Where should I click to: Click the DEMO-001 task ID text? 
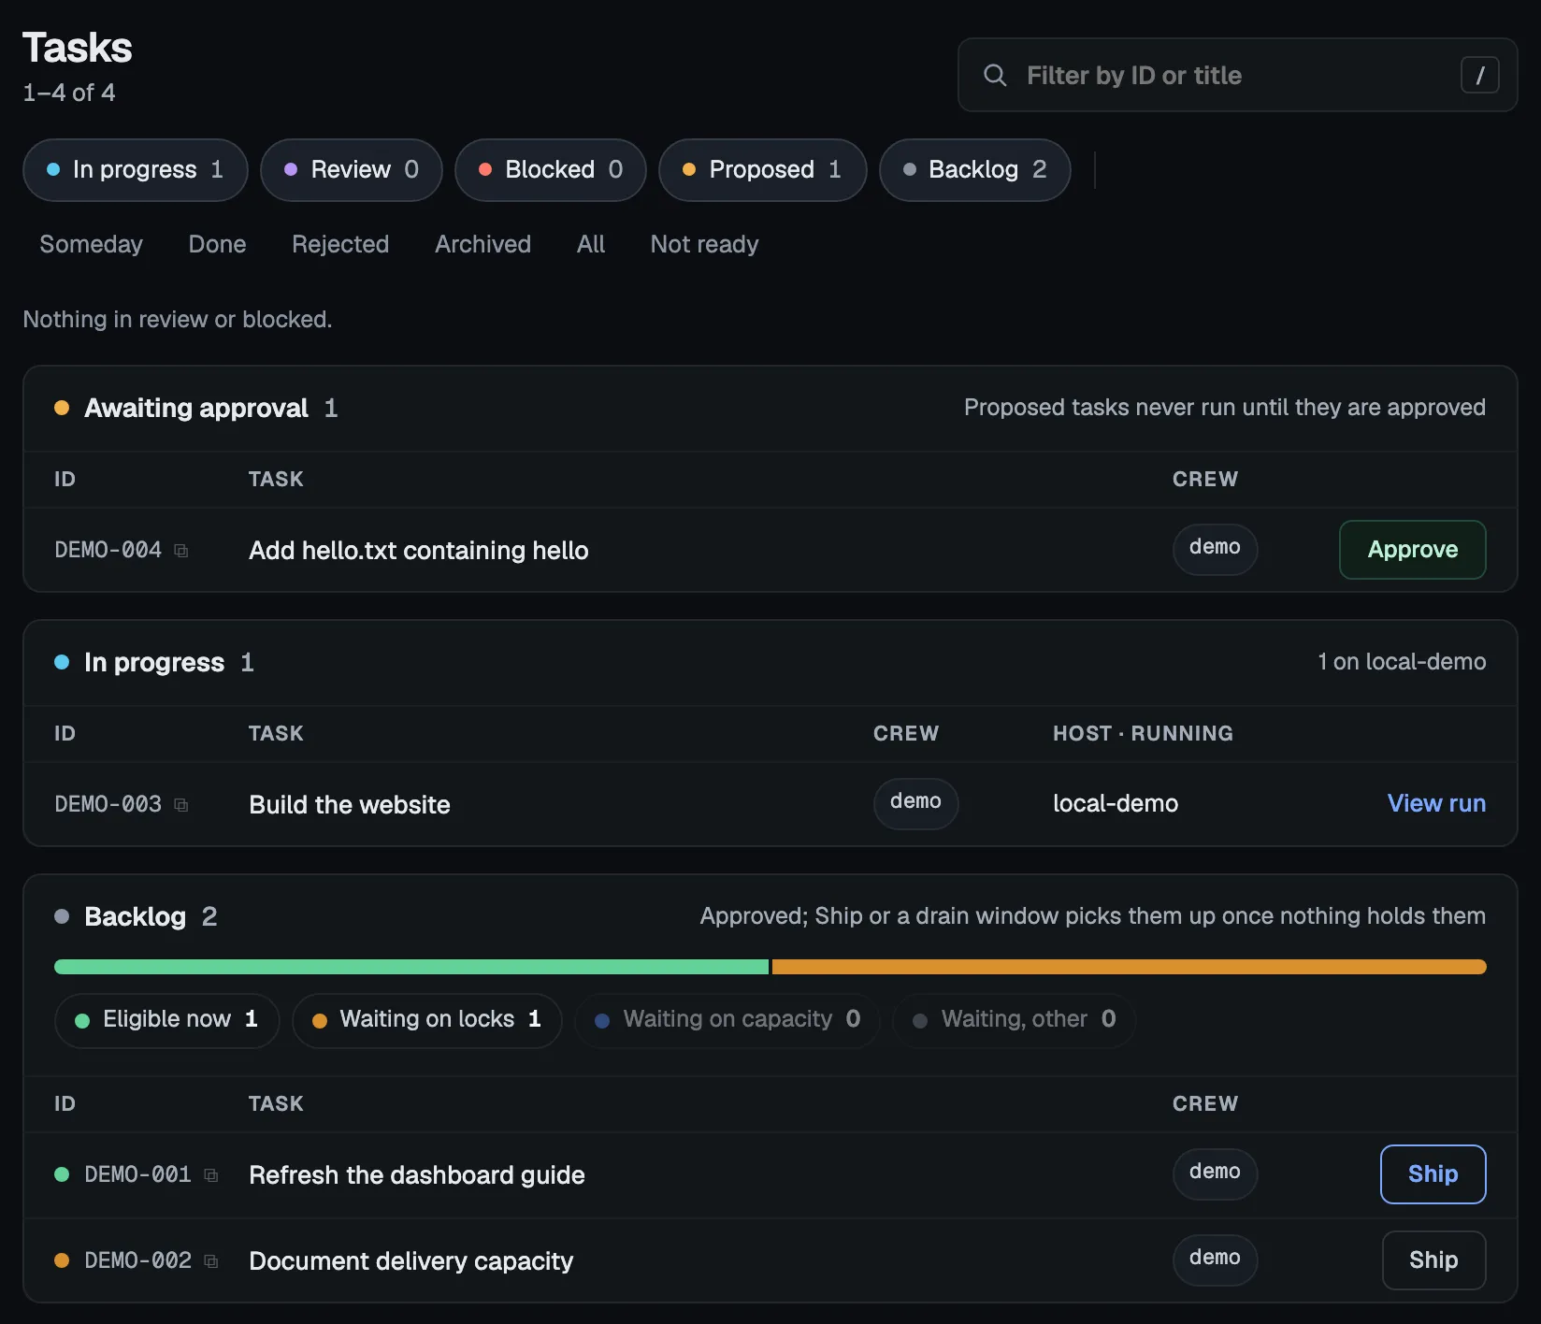138,1175
